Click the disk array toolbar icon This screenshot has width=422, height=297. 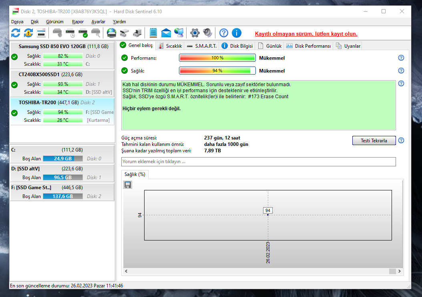tap(124, 33)
